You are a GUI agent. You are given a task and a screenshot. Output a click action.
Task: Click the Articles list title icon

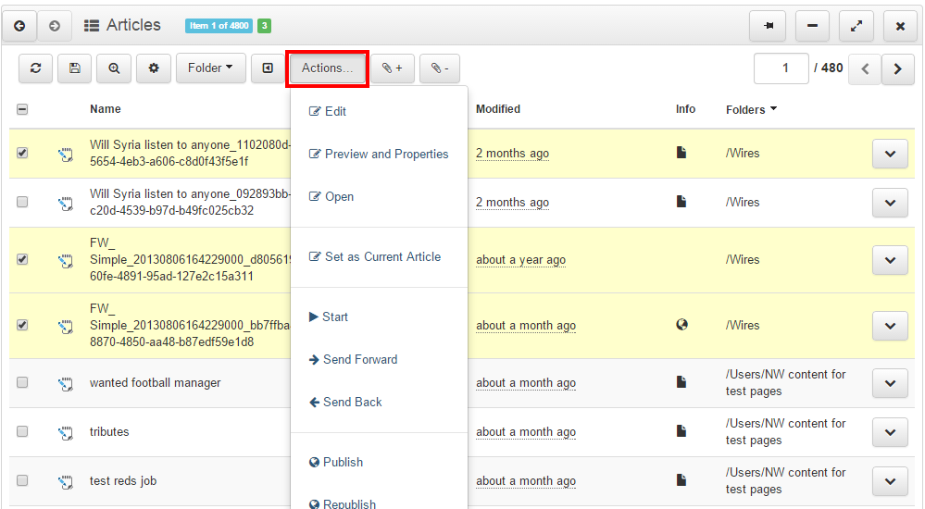pos(92,25)
